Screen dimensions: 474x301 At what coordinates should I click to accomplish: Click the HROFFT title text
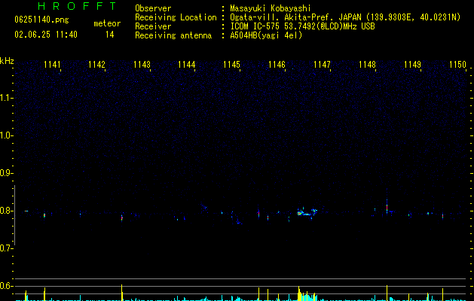pyautogui.click(x=77, y=6)
